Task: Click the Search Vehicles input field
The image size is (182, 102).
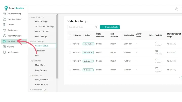Action: pos(81,27)
